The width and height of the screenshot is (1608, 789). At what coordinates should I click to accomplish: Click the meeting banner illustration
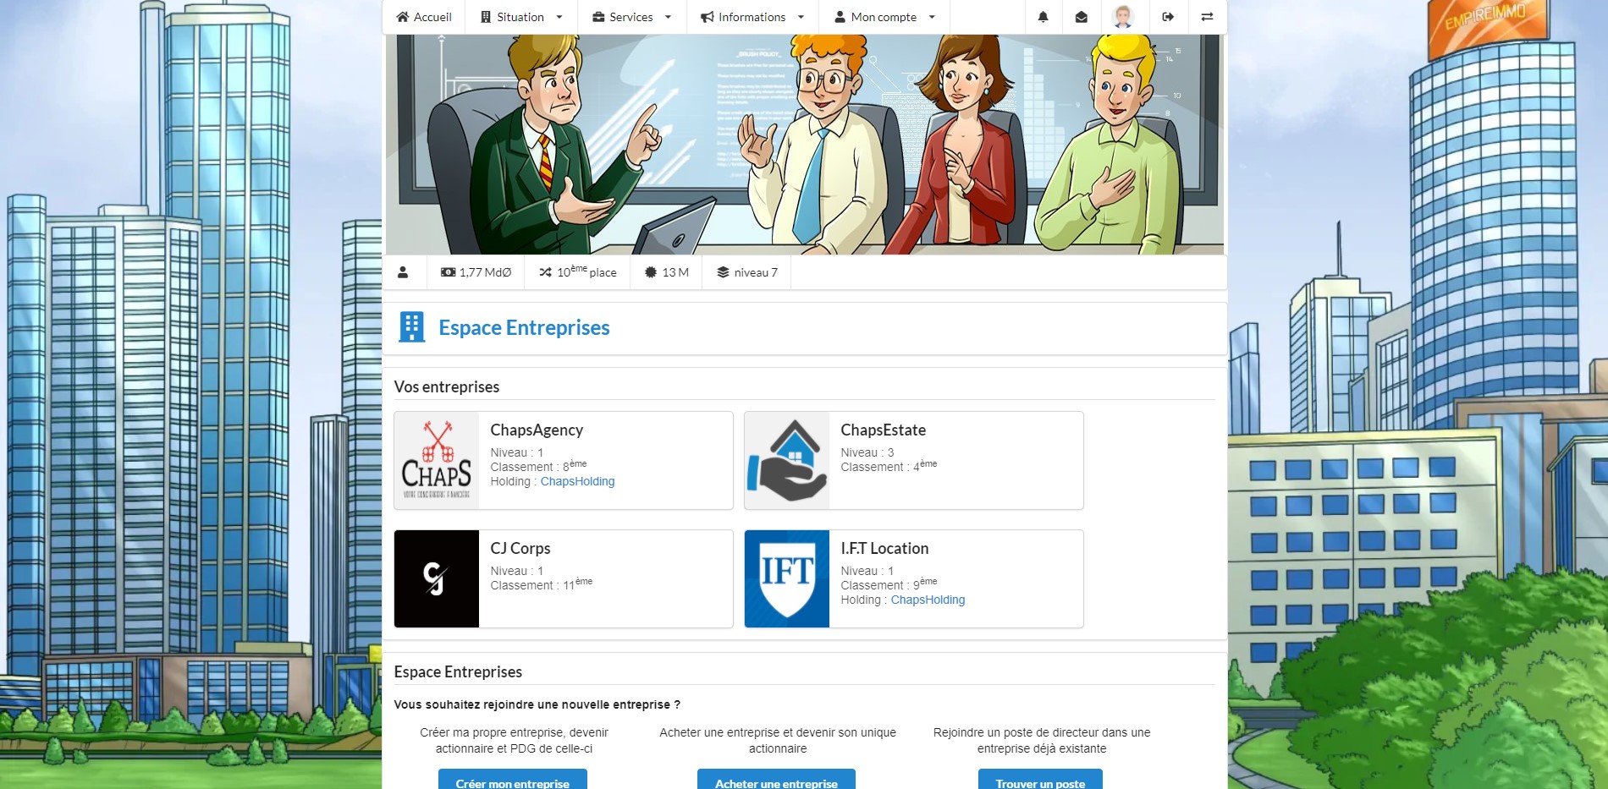(x=805, y=145)
